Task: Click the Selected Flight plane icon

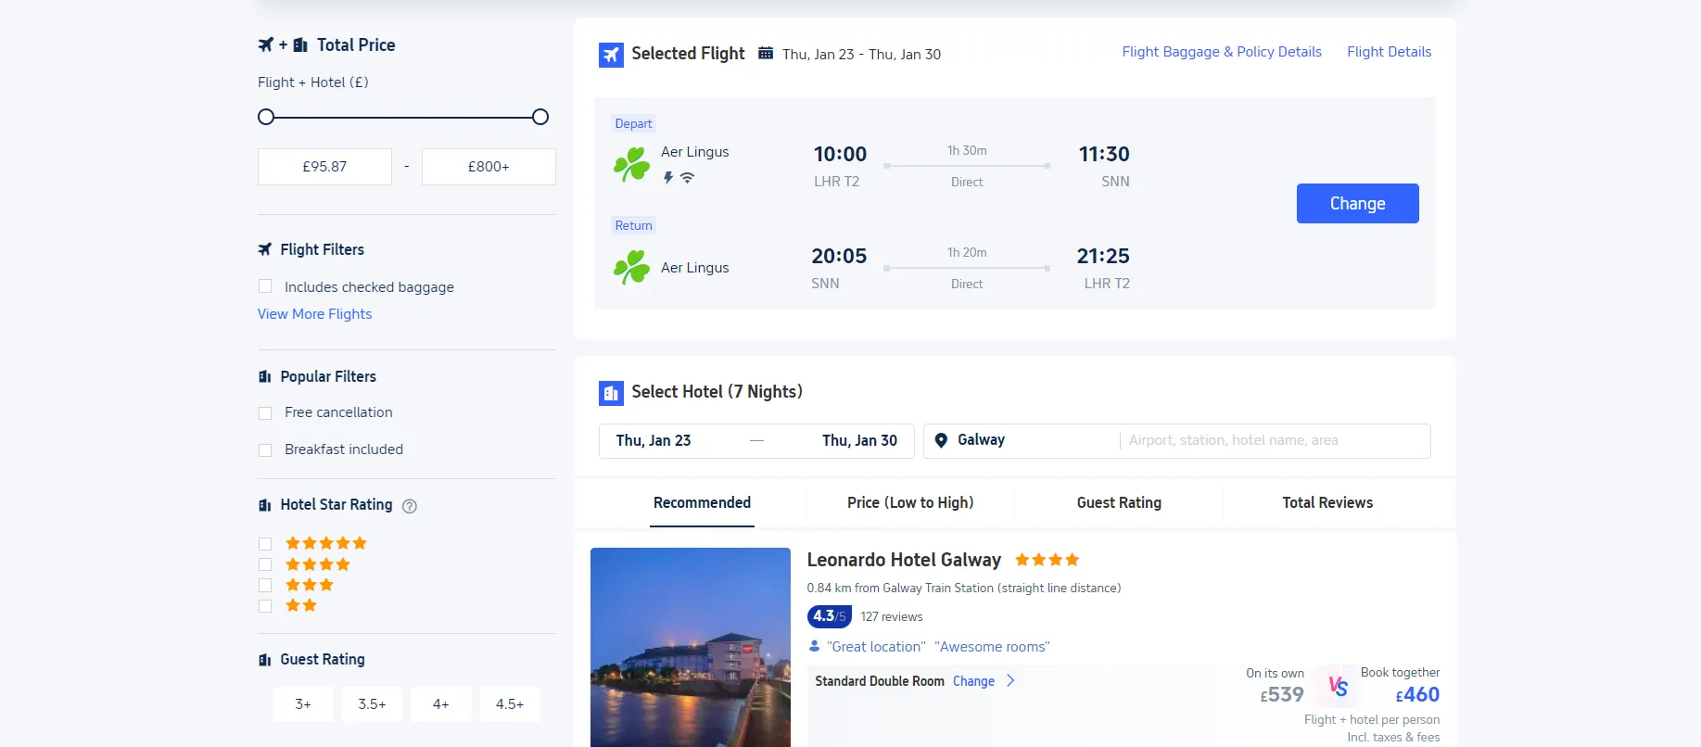Action: pos(611,55)
